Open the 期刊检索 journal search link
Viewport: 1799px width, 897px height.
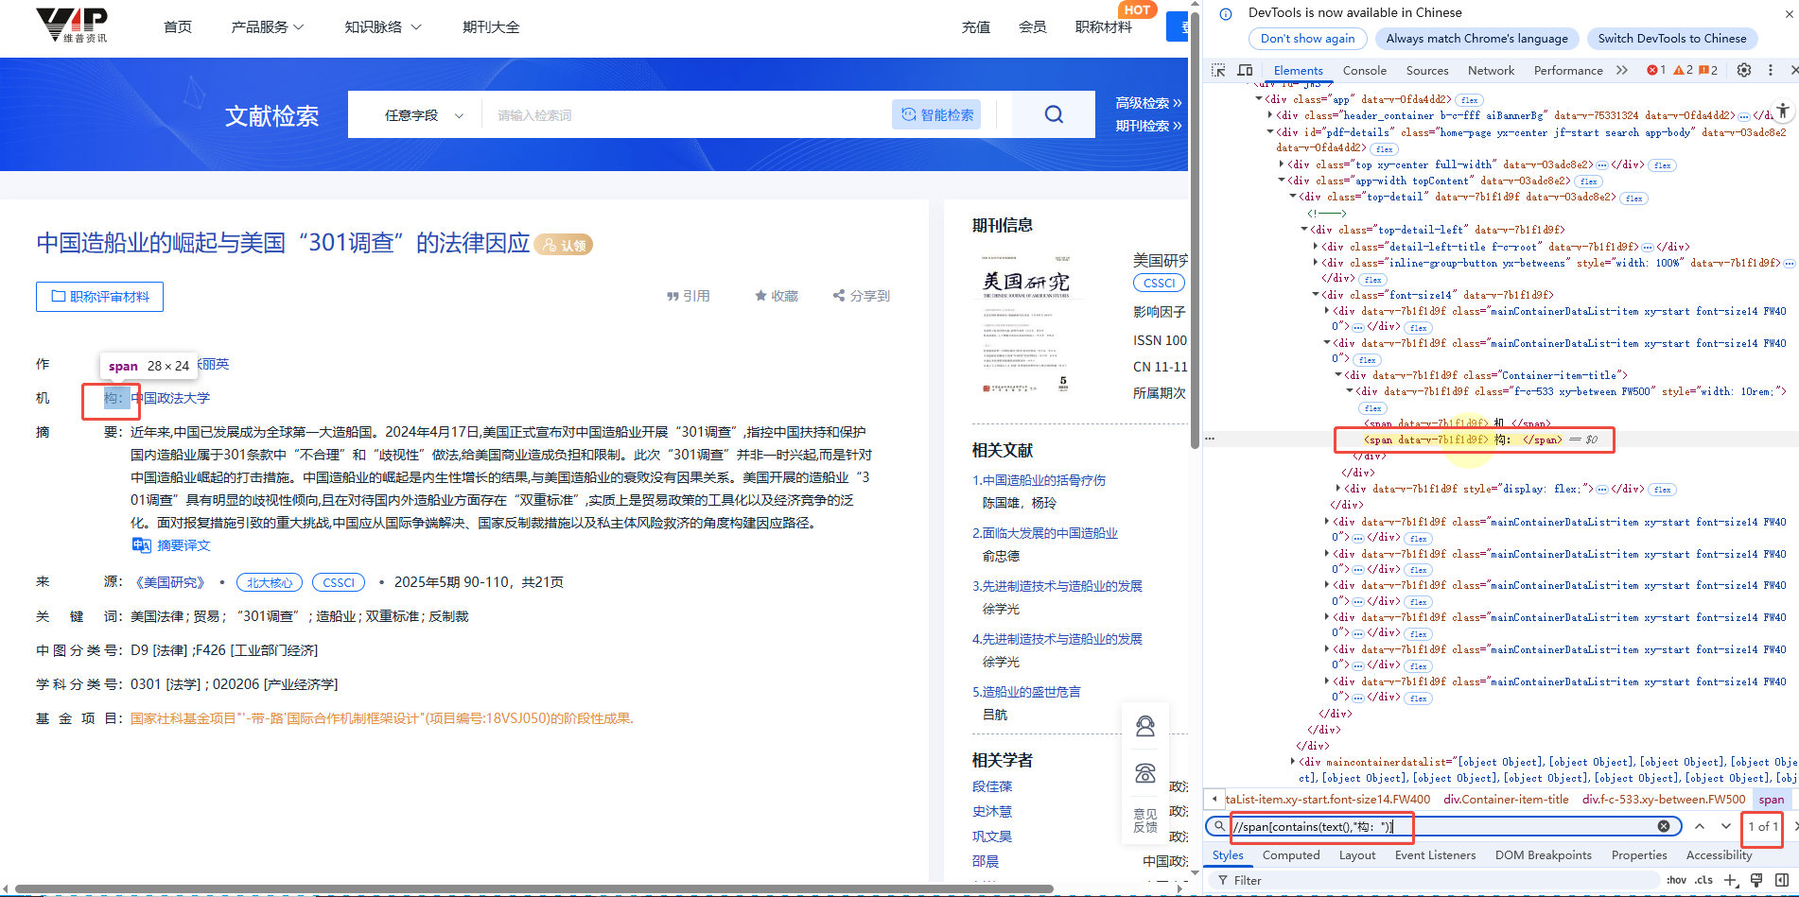1148,126
